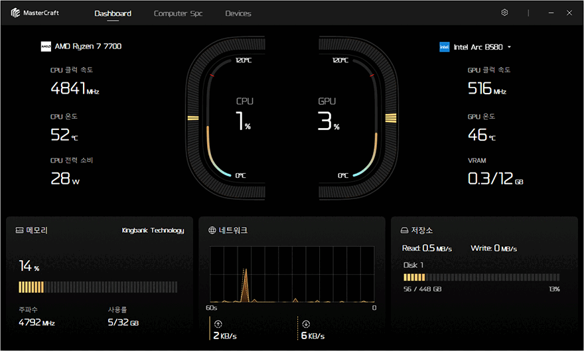The image size is (584, 351).
Task: Click the download arrow icon
Action: 306,324
